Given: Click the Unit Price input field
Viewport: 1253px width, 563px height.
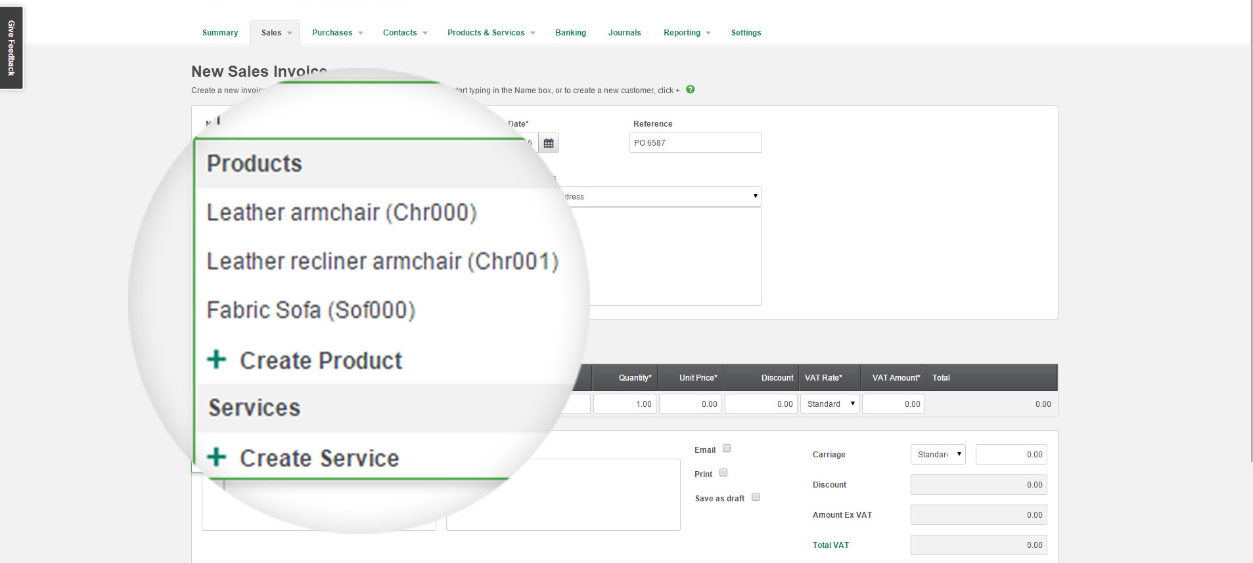Looking at the screenshot, I should tap(690, 404).
